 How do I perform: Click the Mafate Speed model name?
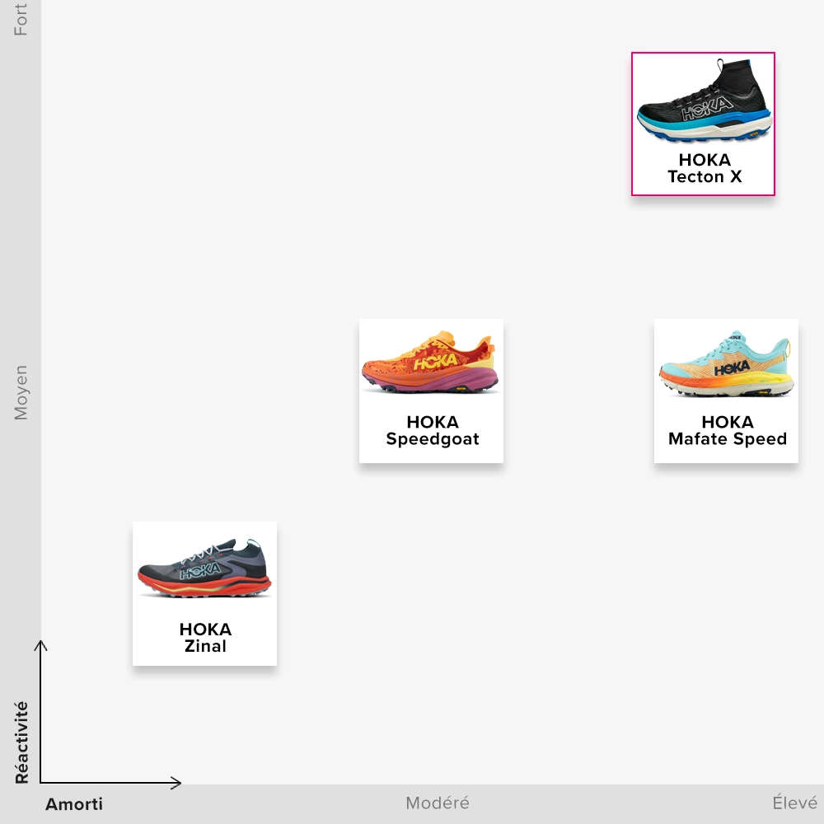pos(728,439)
